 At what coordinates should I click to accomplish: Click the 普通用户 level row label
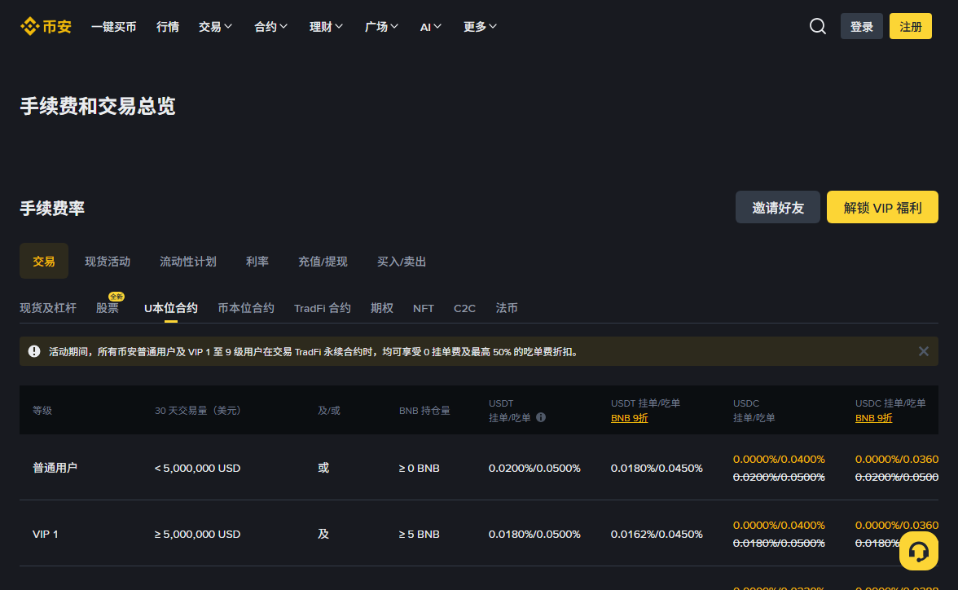point(55,468)
